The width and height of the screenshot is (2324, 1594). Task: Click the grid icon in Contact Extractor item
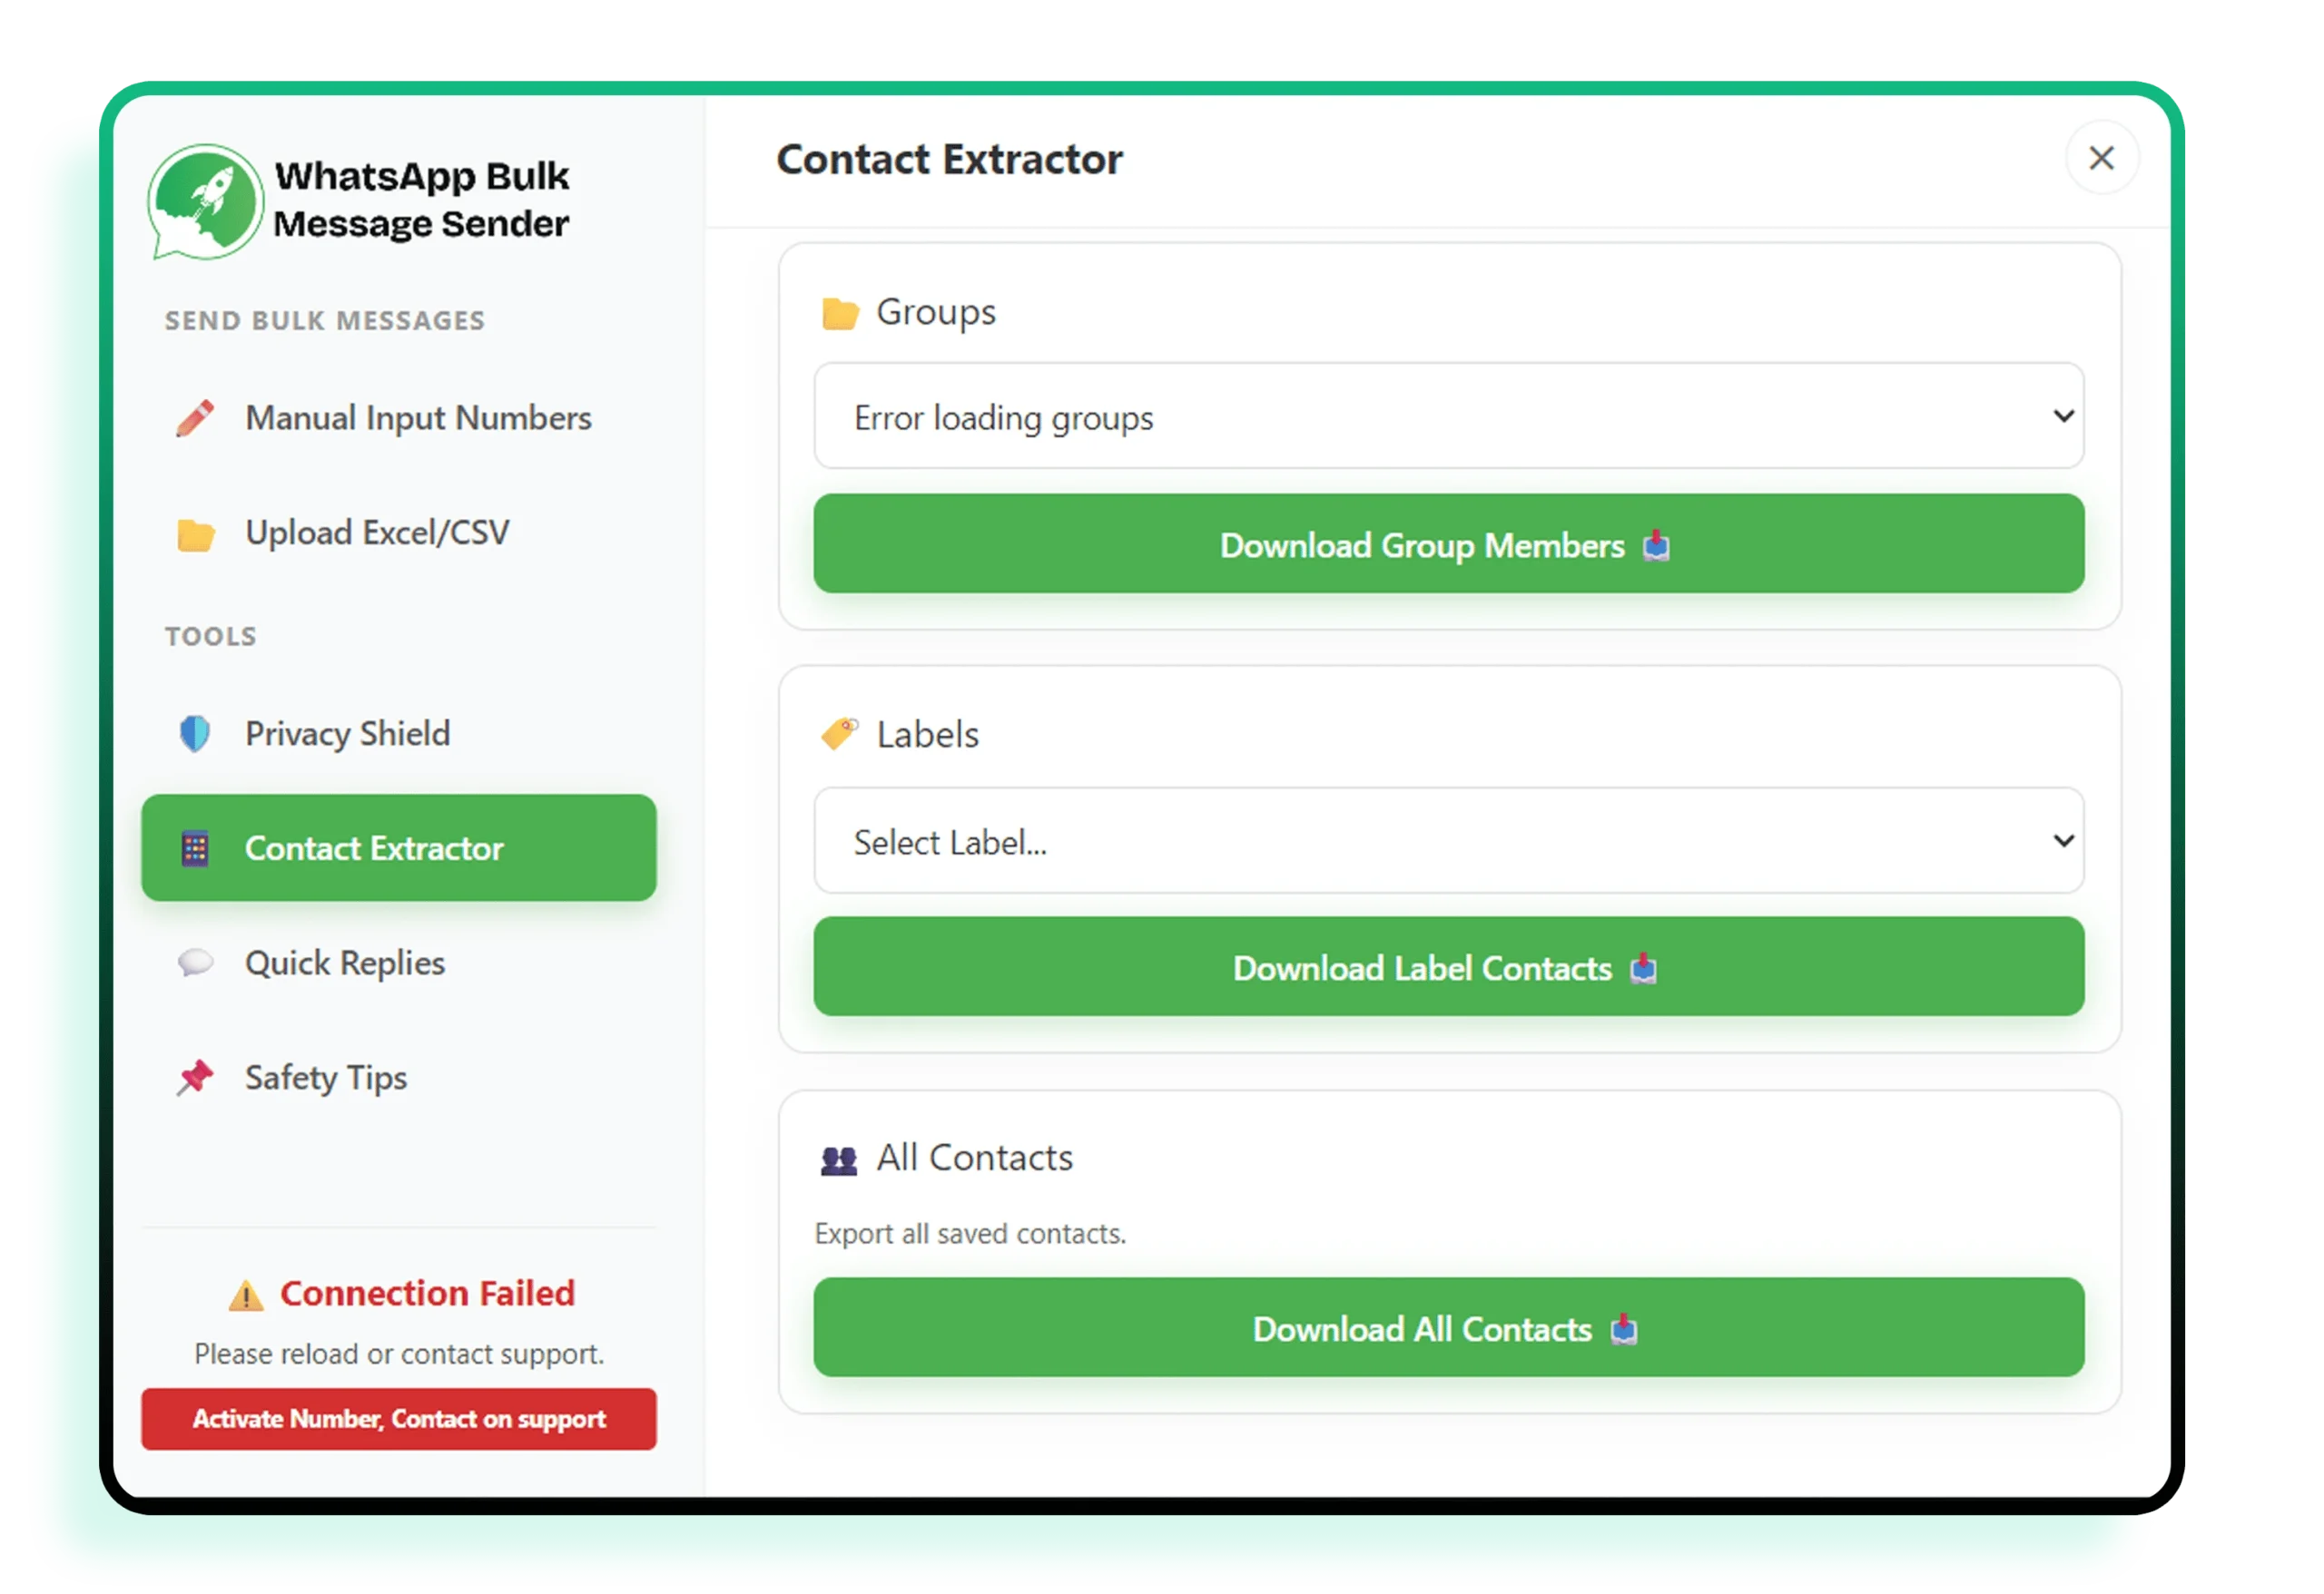click(195, 849)
